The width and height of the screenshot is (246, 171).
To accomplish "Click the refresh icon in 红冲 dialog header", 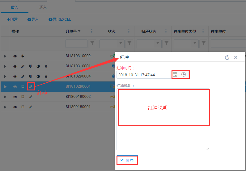I will (227, 58).
